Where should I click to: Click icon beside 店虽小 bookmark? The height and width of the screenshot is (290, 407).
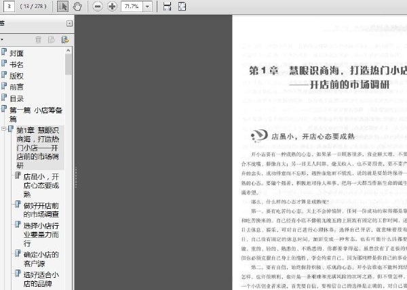pyautogui.click(x=18, y=175)
